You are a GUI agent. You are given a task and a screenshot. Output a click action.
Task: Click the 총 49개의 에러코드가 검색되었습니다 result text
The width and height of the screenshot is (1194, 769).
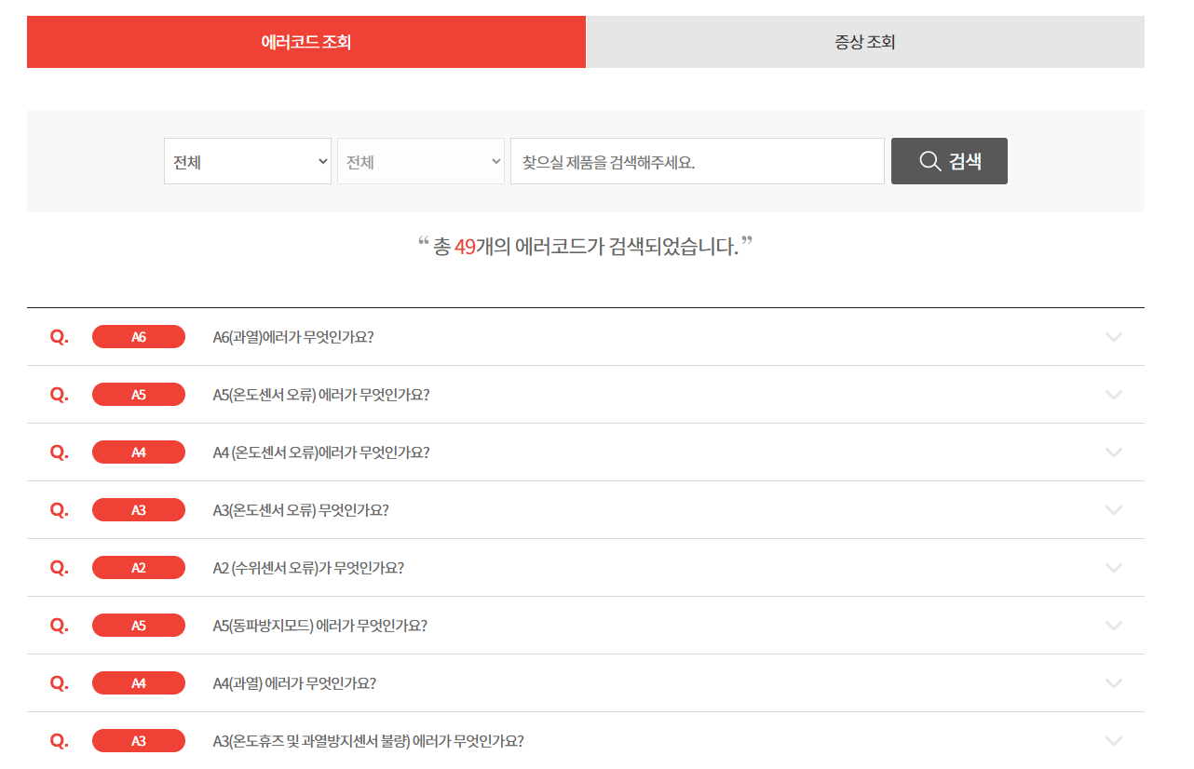tap(586, 247)
